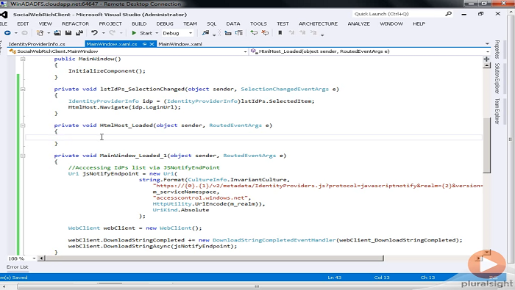Open the Navigate Backward history dropdown arrow
515x290 pixels.
[15, 33]
